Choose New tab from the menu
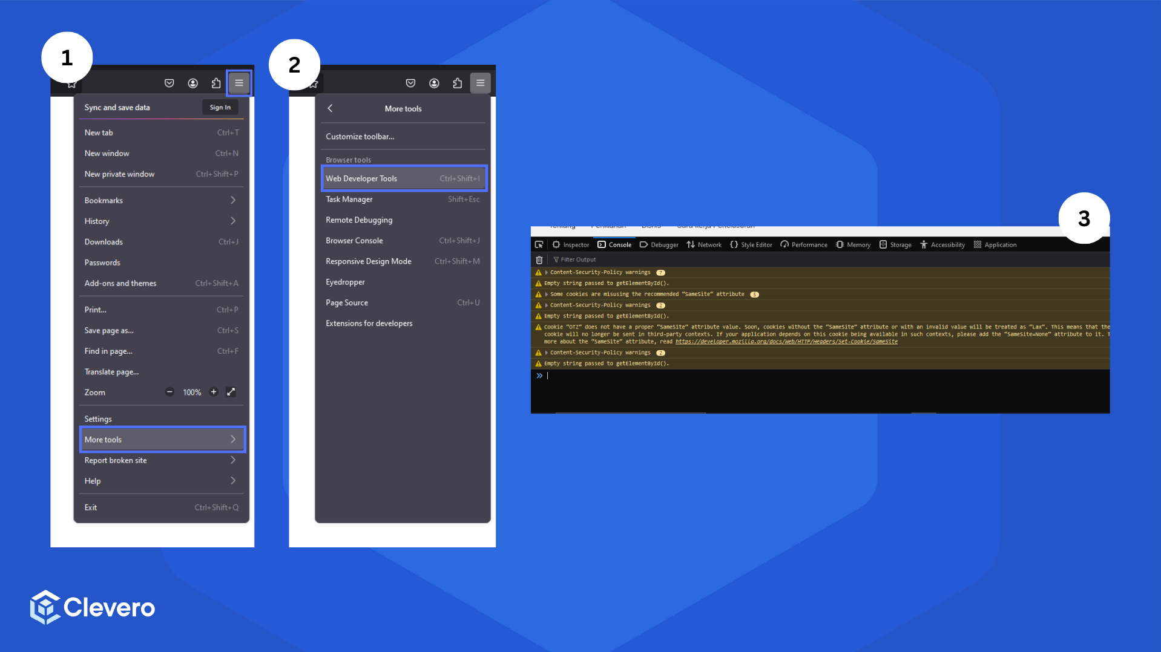Screen dimensions: 1161x652 (x=162, y=132)
